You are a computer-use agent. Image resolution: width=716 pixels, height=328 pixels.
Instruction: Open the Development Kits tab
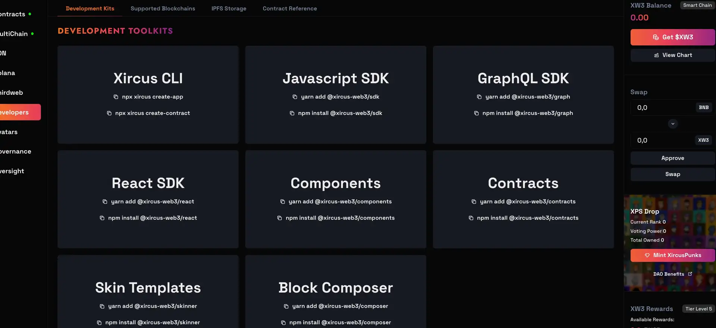pyautogui.click(x=90, y=8)
